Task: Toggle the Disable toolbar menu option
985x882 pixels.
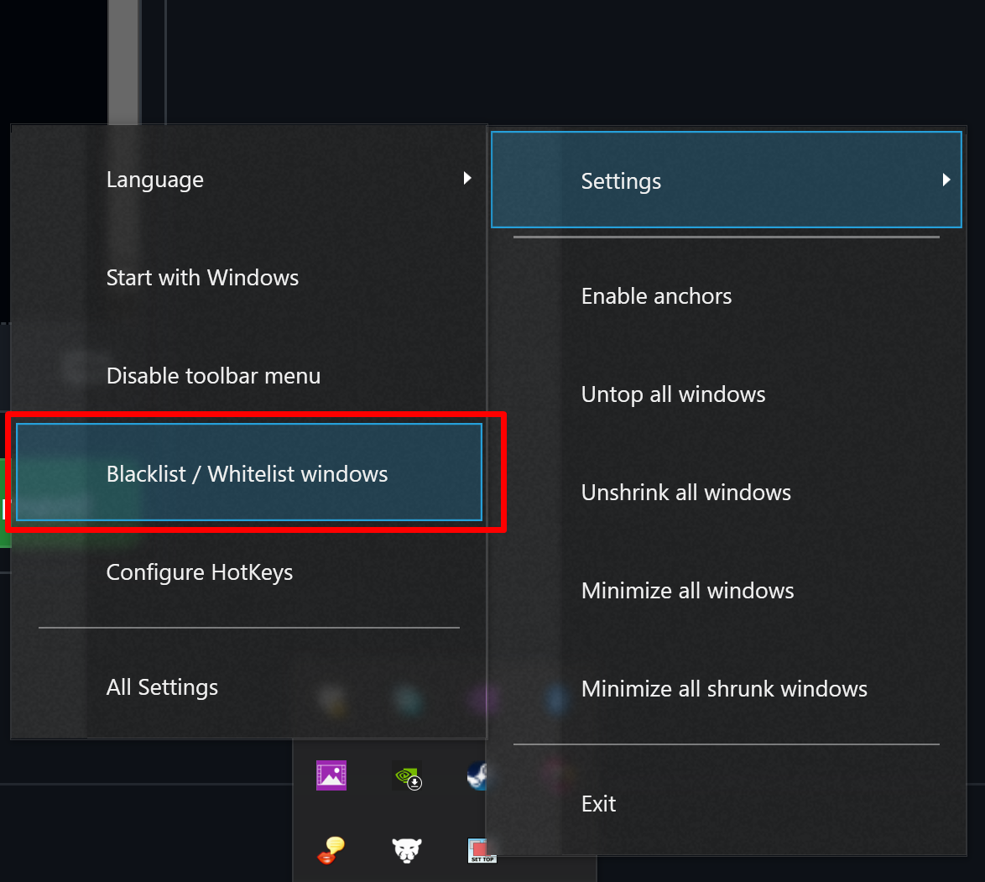Action: (213, 375)
